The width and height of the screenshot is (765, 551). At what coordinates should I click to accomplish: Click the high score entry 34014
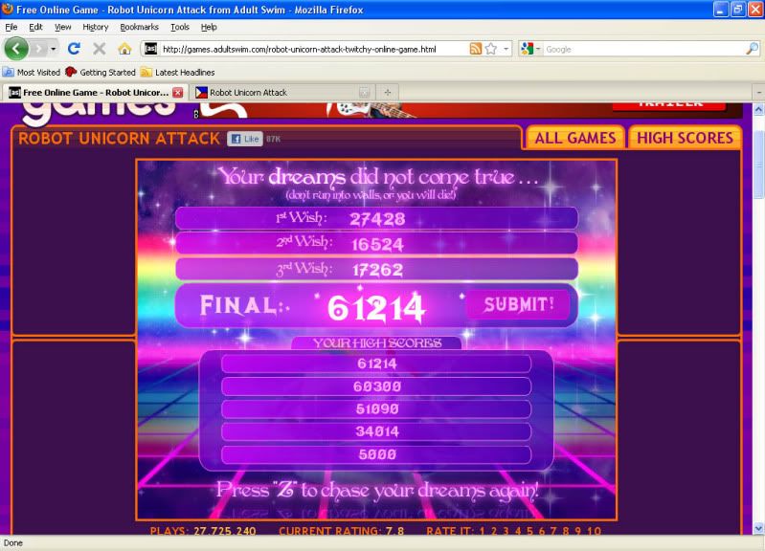(376, 431)
